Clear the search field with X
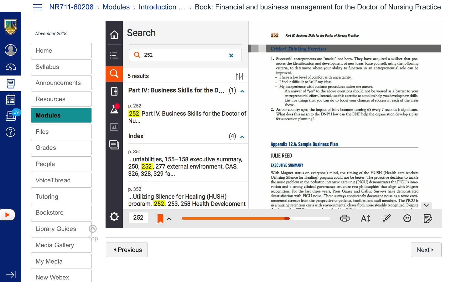Screen dimensions: 451x282 [231, 55]
